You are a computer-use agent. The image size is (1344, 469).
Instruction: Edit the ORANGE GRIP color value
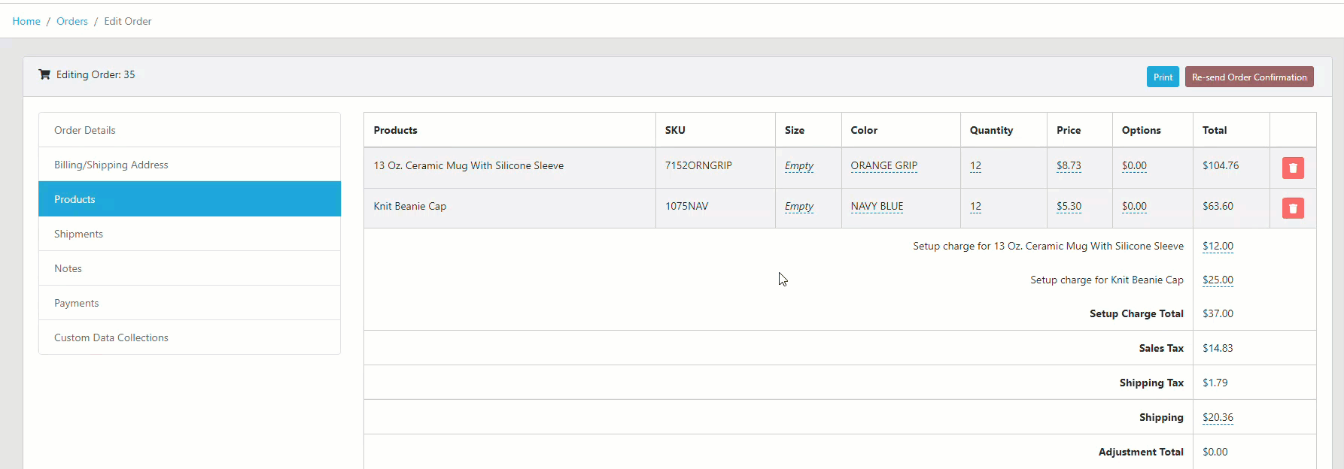[x=883, y=165]
